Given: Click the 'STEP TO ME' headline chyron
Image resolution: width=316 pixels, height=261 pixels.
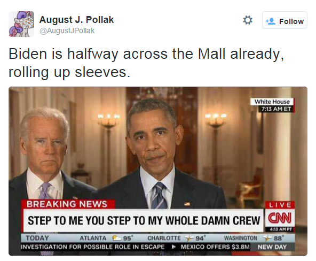Looking at the screenshot, I should point(143,220).
